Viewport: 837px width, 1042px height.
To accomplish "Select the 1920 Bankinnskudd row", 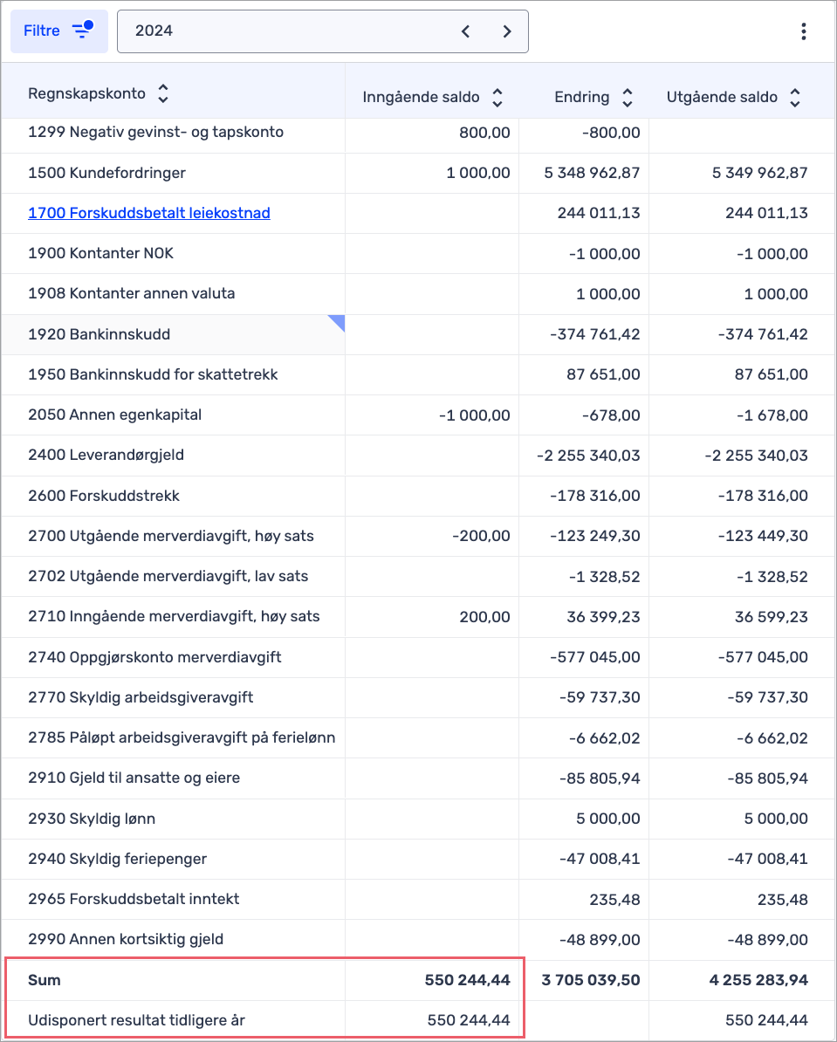I will click(99, 334).
